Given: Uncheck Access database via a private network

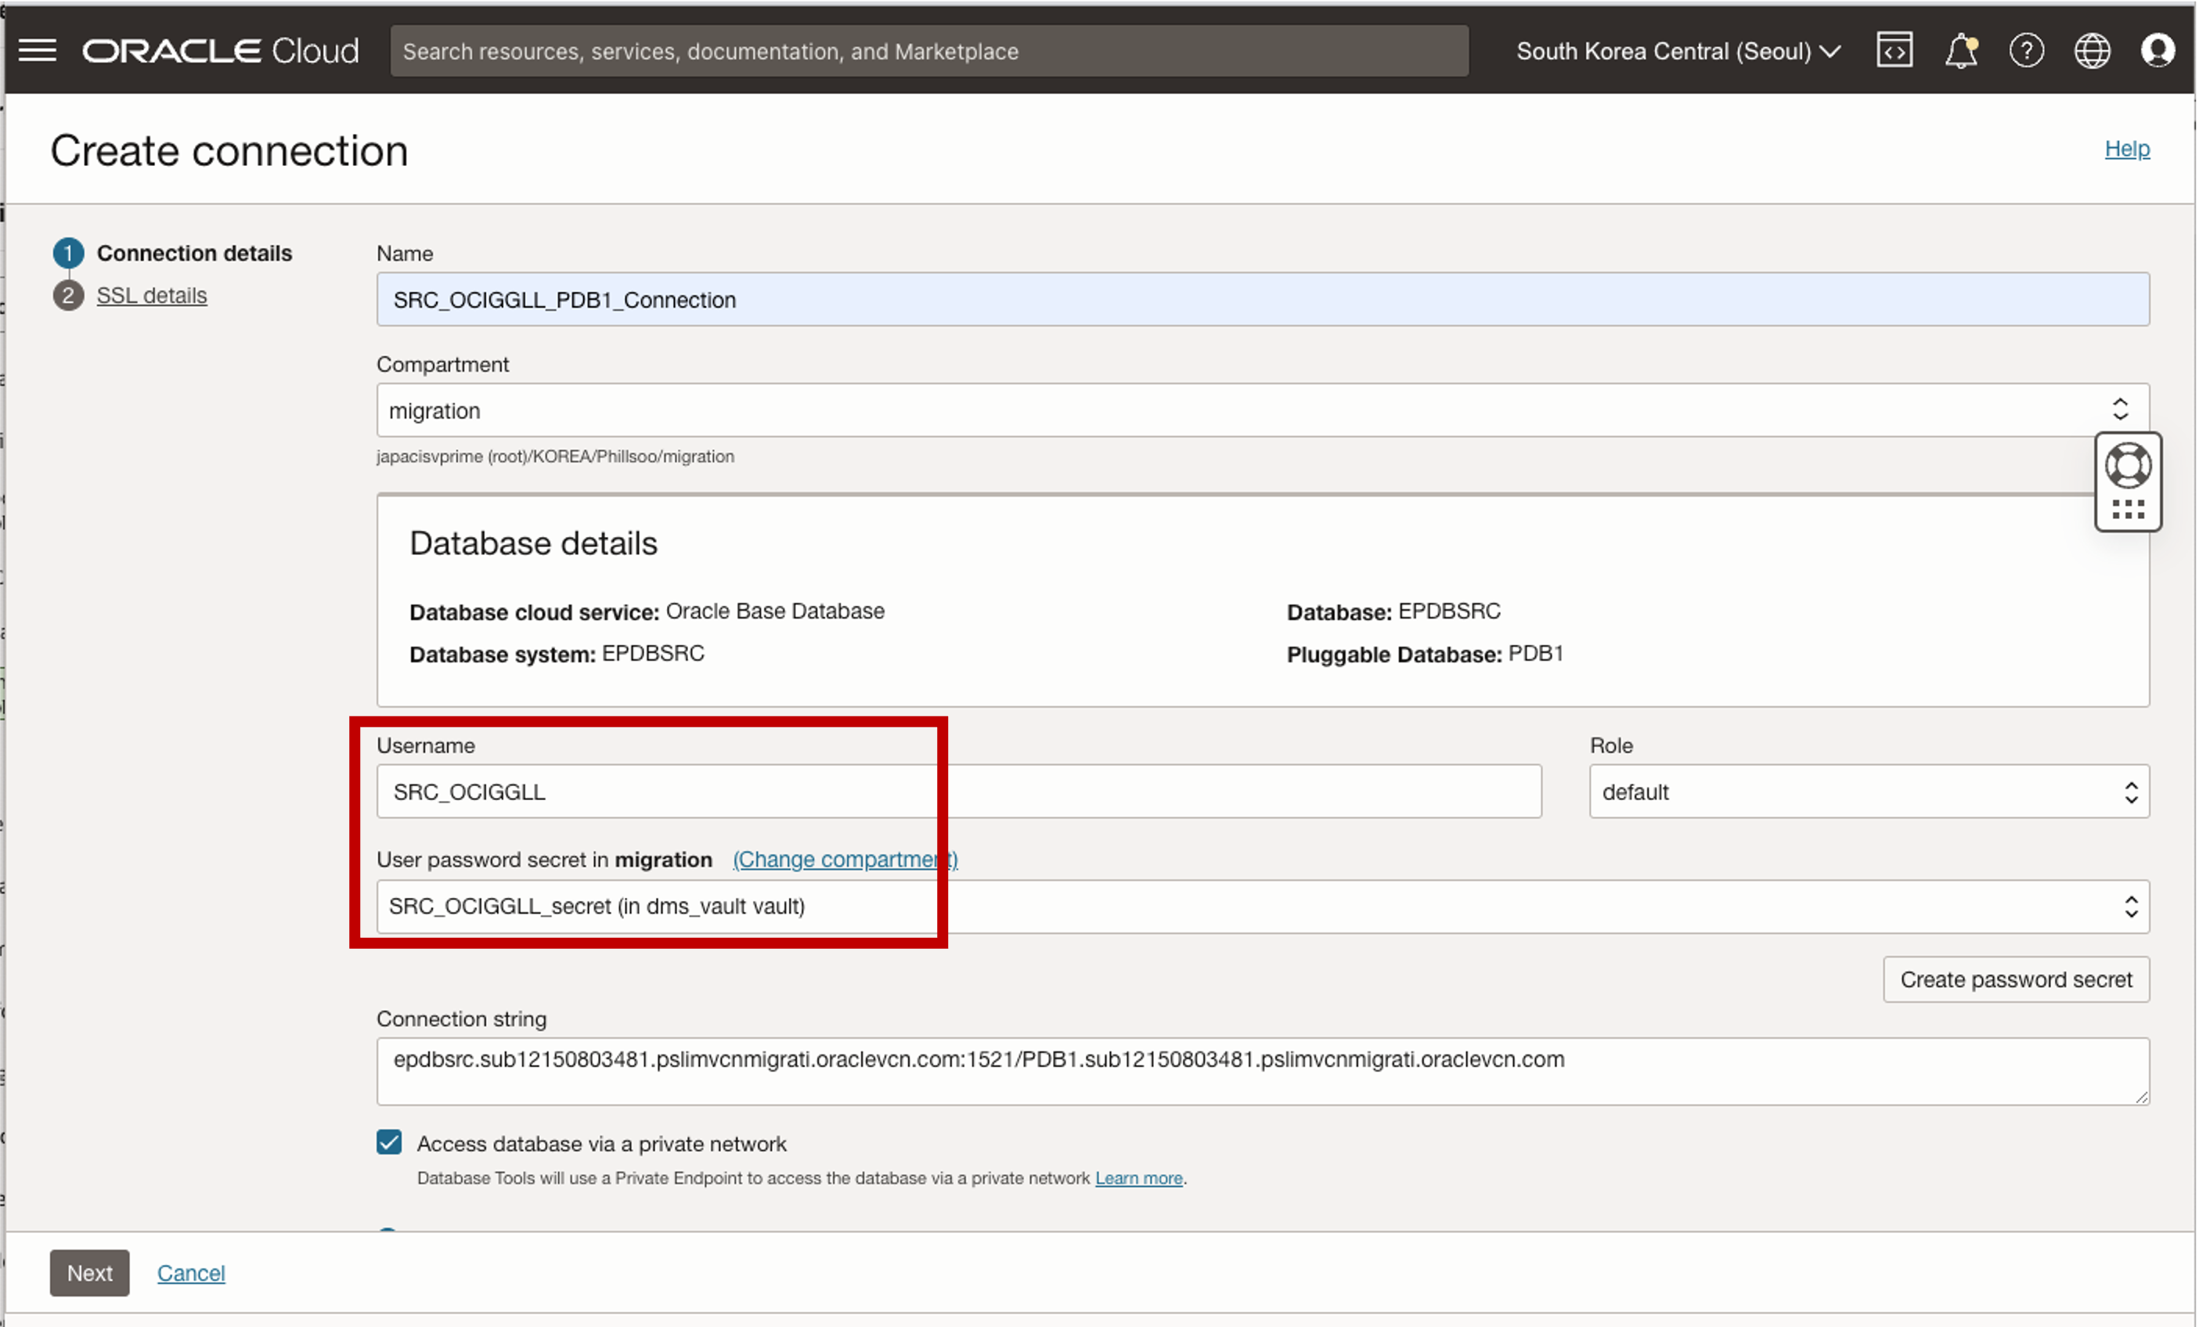Looking at the screenshot, I should [x=389, y=1143].
